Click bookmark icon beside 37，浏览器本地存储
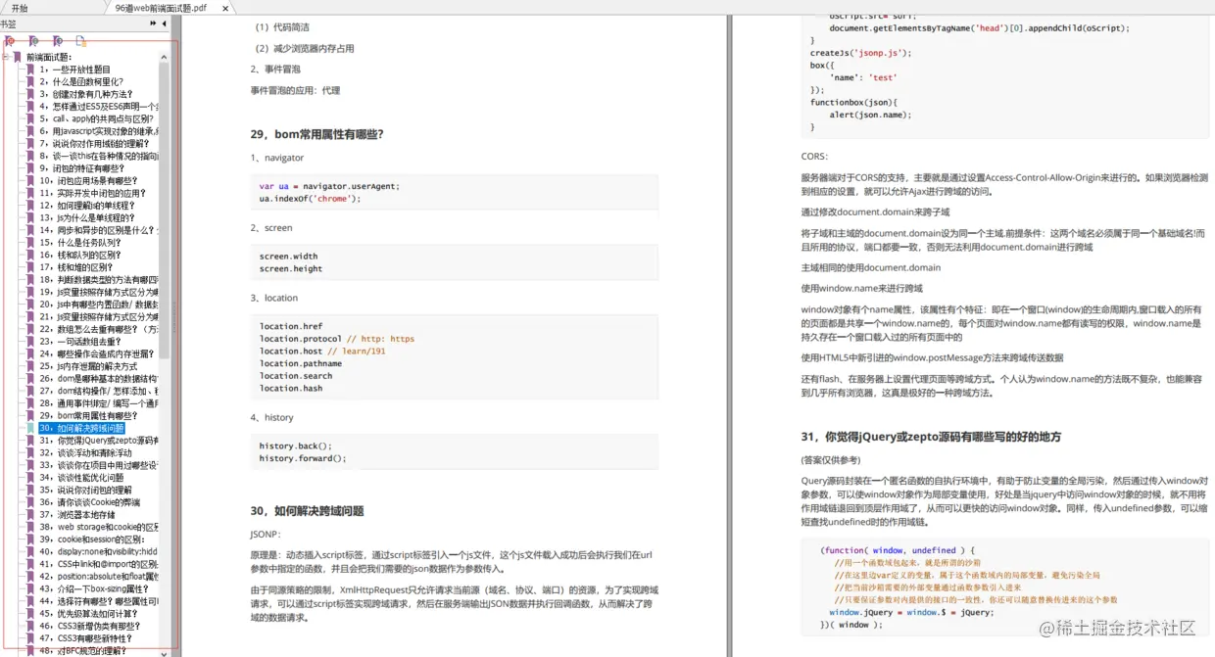This screenshot has width=1215, height=657. click(30, 514)
